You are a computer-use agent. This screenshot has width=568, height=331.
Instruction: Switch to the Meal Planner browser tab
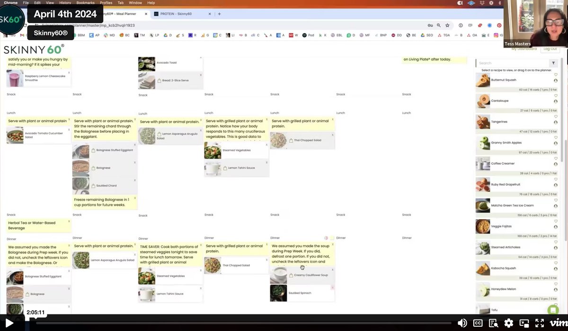point(121,14)
